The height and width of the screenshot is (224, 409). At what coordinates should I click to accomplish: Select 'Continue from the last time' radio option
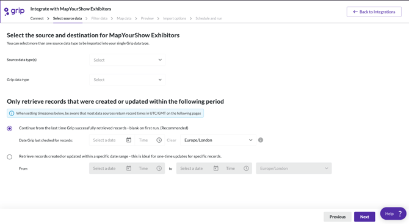[10, 128]
